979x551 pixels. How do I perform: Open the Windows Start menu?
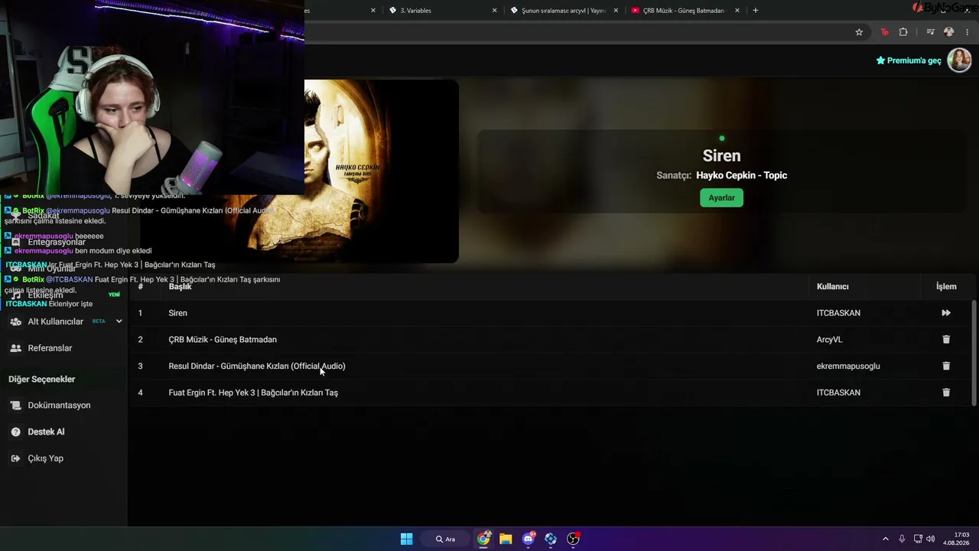407,539
